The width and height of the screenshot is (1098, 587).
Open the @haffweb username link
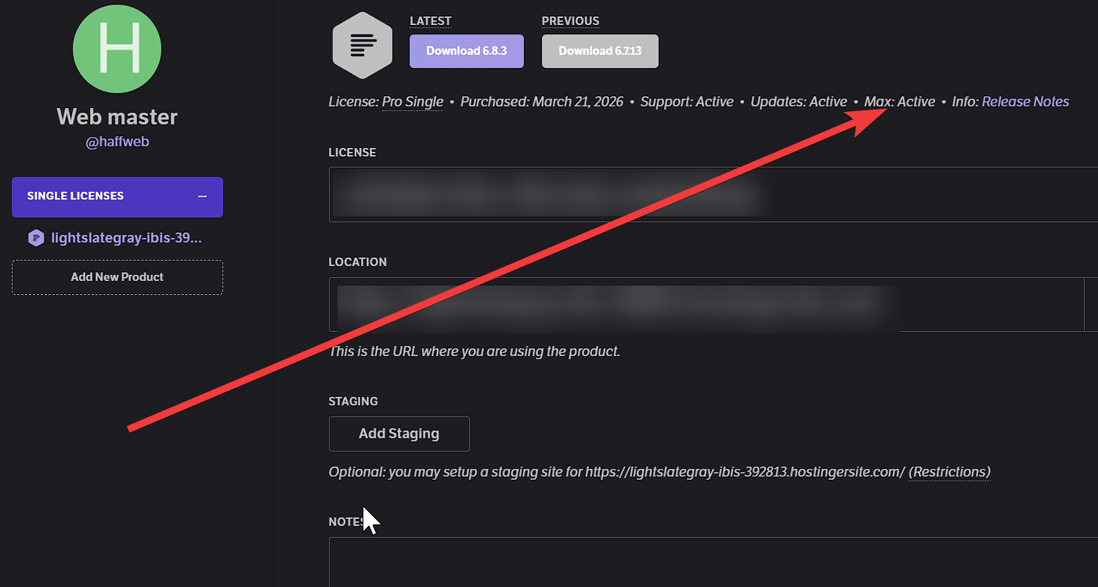pyautogui.click(x=117, y=143)
